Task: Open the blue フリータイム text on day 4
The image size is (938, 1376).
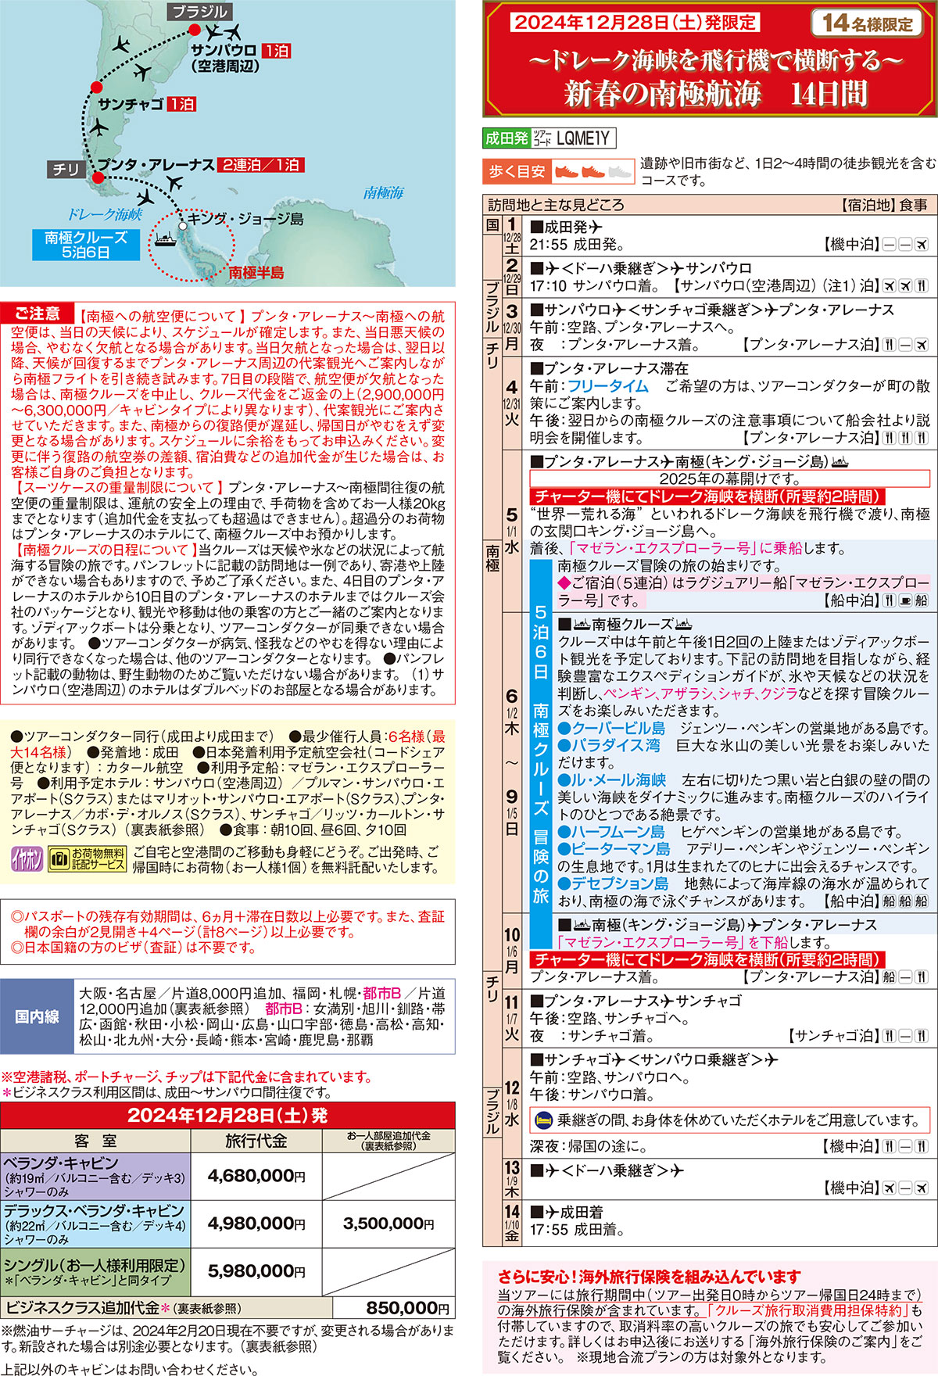Action: (x=607, y=385)
